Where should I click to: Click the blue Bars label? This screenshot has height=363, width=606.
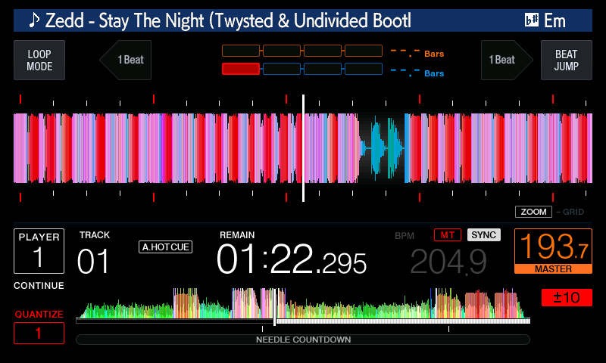(434, 73)
